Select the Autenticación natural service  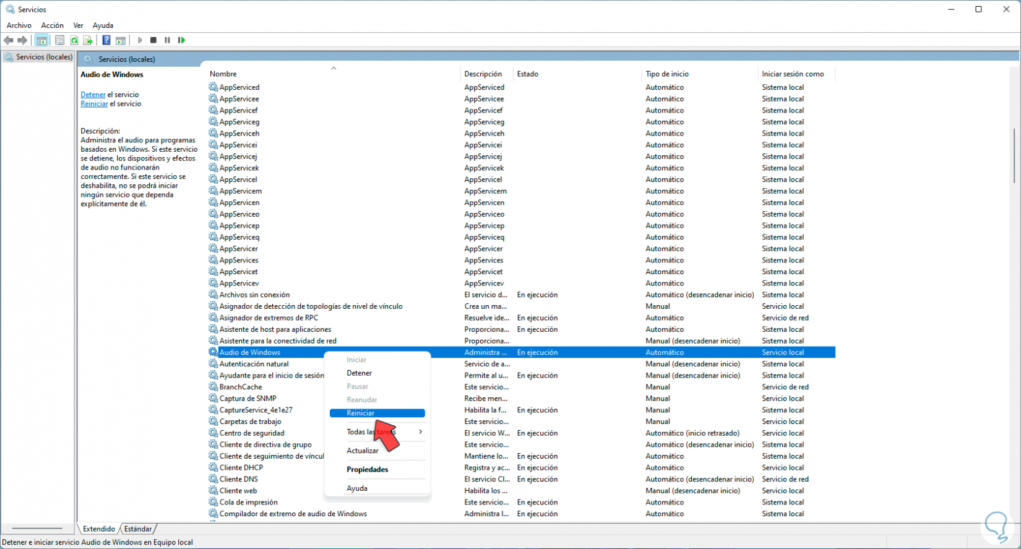(x=254, y=364)
